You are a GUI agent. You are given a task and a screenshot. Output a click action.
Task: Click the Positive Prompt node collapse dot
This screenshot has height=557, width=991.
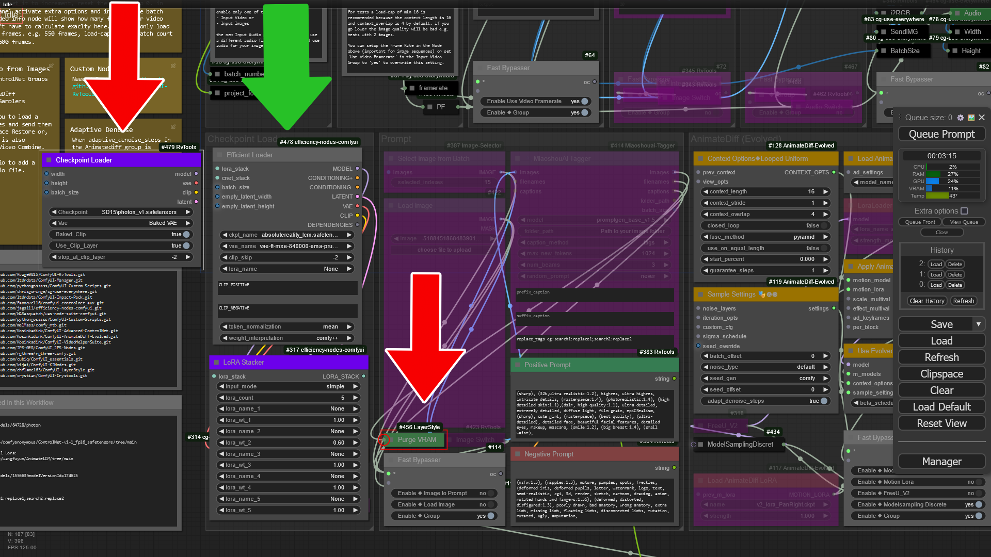click(x=517, y=365)
